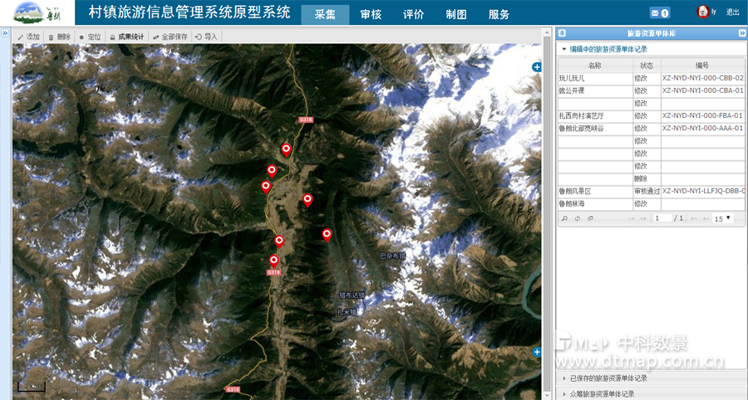The height and width of the screenshot is (400, 748).
Task: Click the user avatar icon
Action: tap(702, 12)
